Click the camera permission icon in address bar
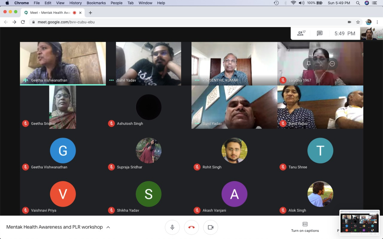This screenshot has width=383, height=239. coord(349,22)
